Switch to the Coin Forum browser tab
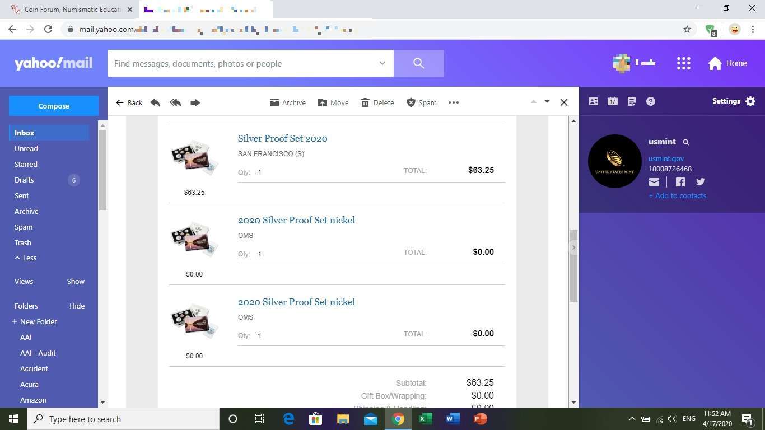The image size is (765, 430). pyautogui.click(x=73, y=10)
